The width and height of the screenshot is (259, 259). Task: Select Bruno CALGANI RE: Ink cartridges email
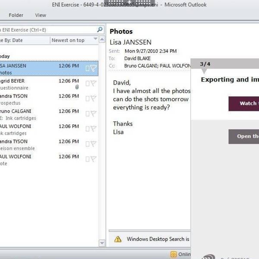click(49, 114)
